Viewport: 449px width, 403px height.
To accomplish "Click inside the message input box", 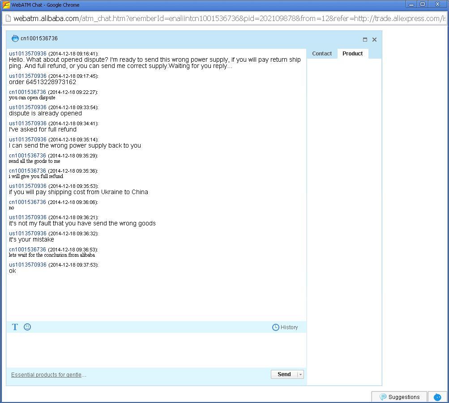I will (156, 350).
